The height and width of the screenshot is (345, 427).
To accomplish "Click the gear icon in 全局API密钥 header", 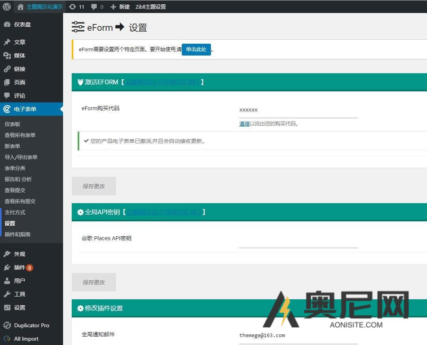I will tap(80, 212).
